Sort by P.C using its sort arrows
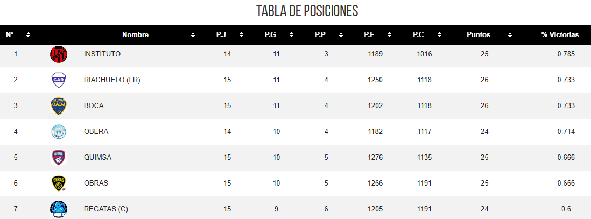This screenshot has width=591, height=219. tap(439, 34)
